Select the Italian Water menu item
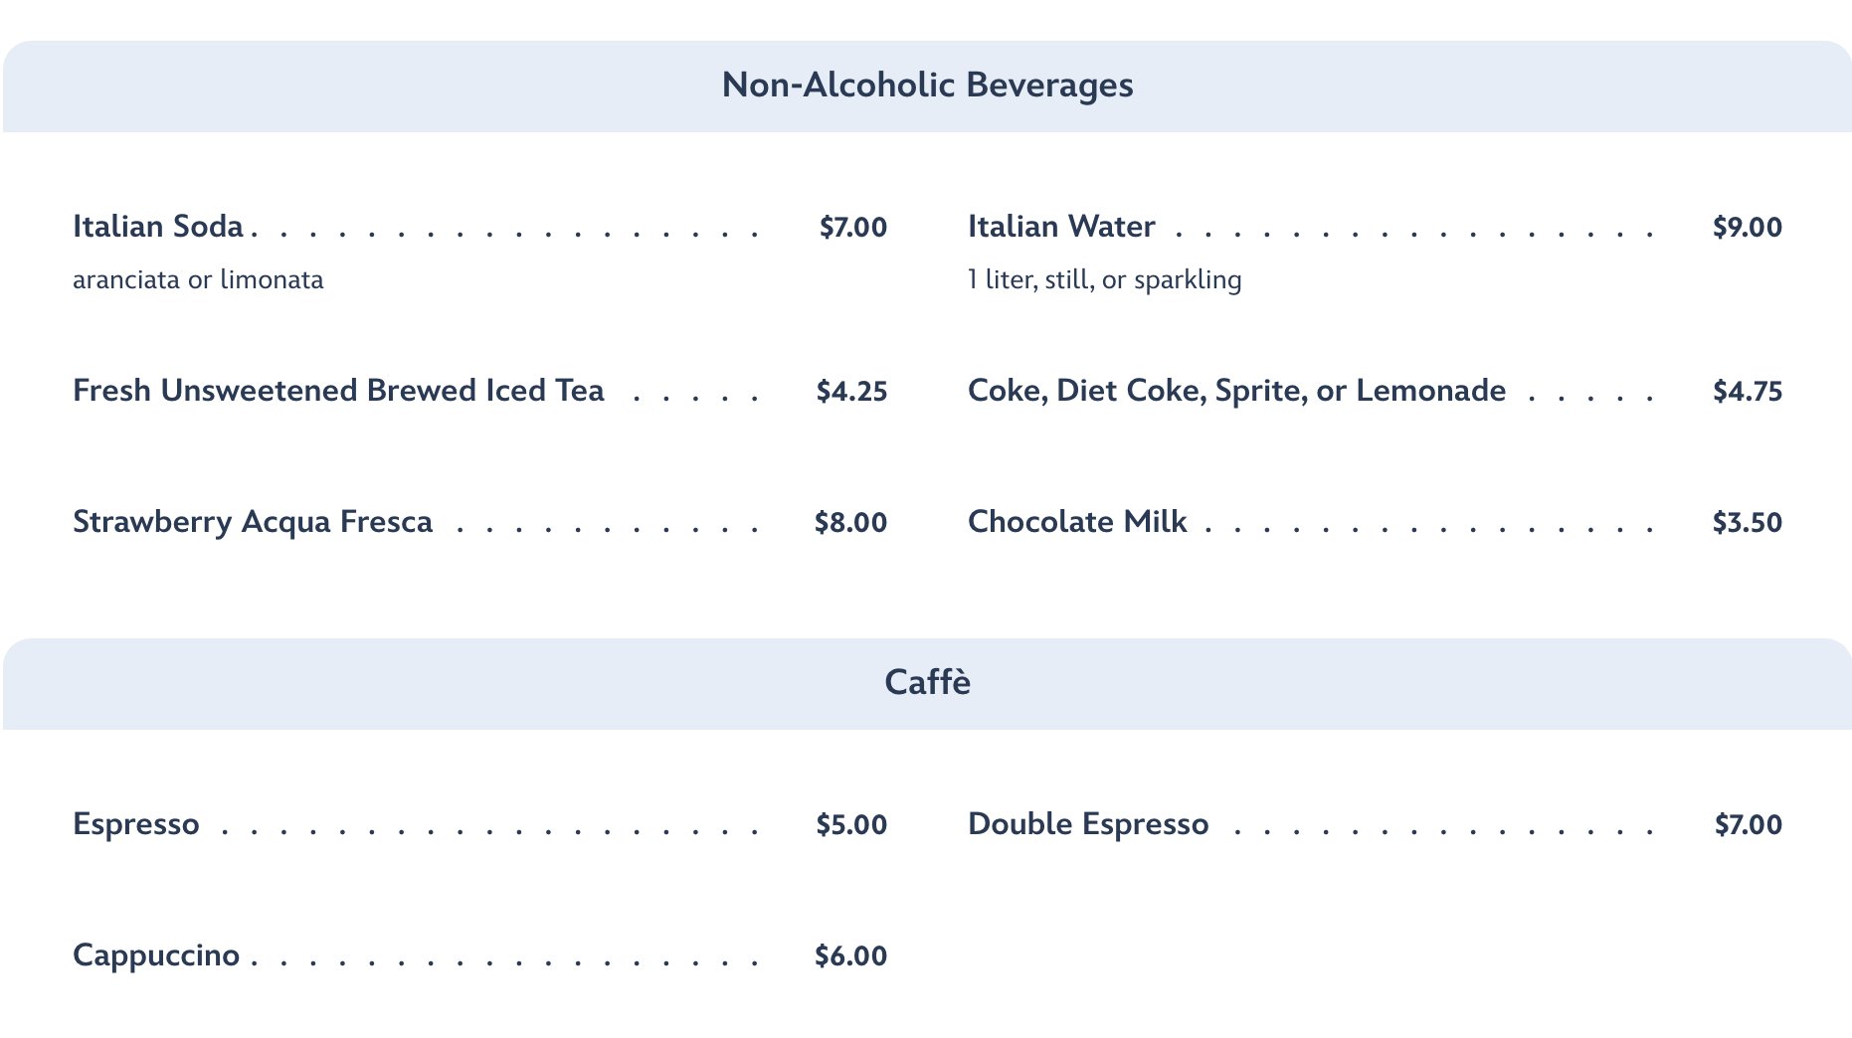The width and height of the screenshot is (1852, 1038). tap(1061, 227)
